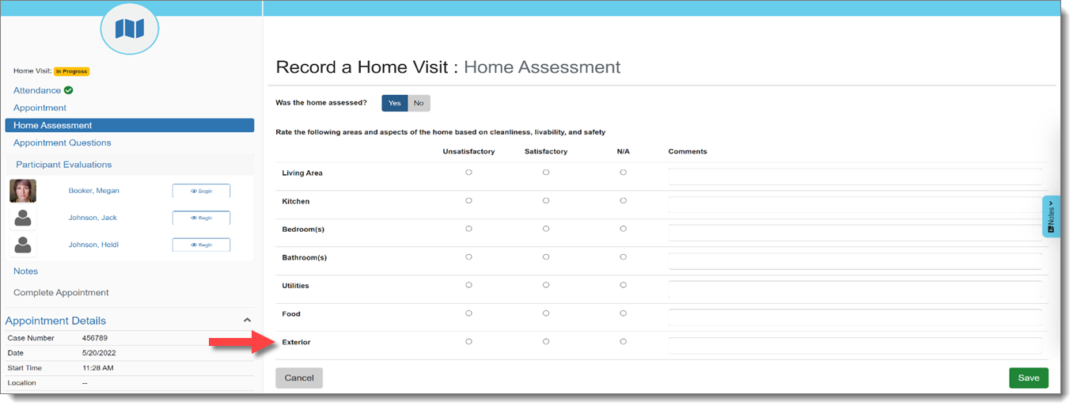Click the Bathroom(s) comments field

click(x=855, y=261)
